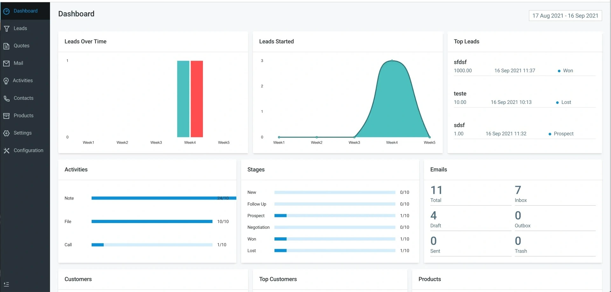Viewport: 611px width, 292px height.
Task: Click the Week3 data point in Leads Started
Action: coord(354,137)
